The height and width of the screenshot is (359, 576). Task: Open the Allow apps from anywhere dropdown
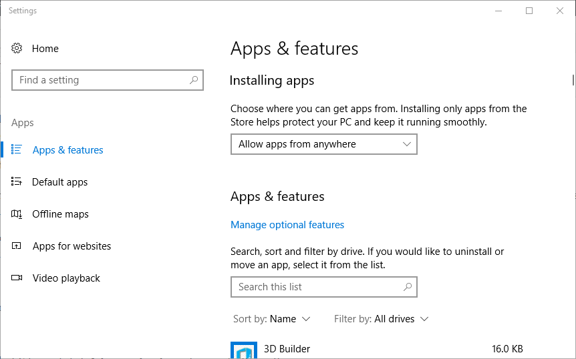coord(323,144)
